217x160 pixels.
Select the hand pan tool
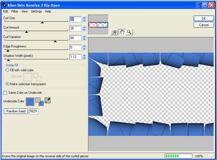click(x=122, y=32)
